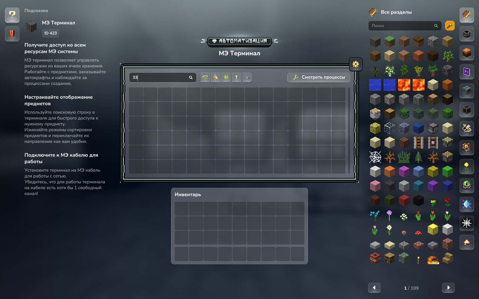Click the orange flashlight button beside Поиск
This screenshot has height=299, width=479.
pos(450,26)
